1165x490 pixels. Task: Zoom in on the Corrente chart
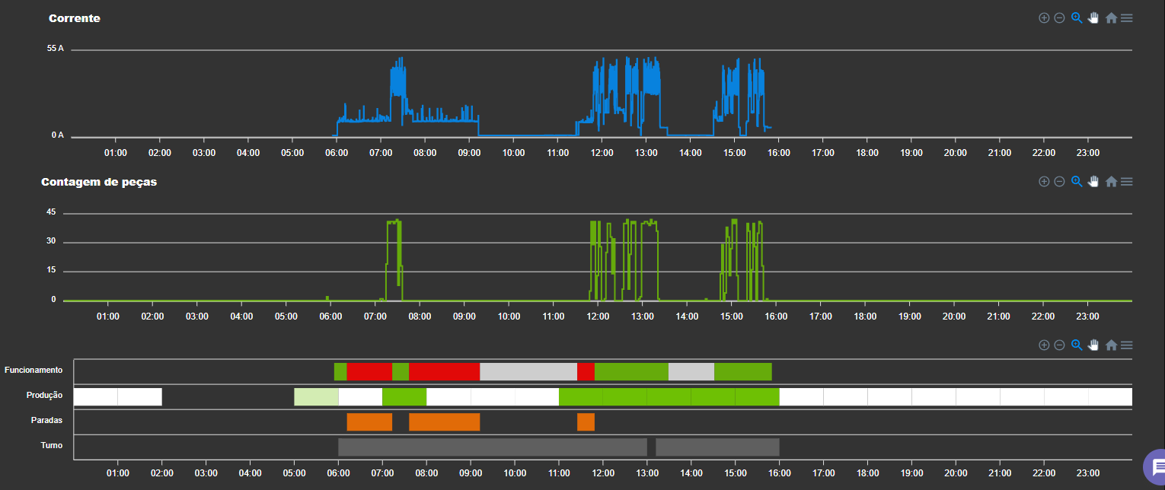click(1044, 17)
